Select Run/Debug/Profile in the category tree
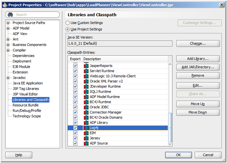The width and height of the screenshot is (227, 163). [x=27, y=110]
